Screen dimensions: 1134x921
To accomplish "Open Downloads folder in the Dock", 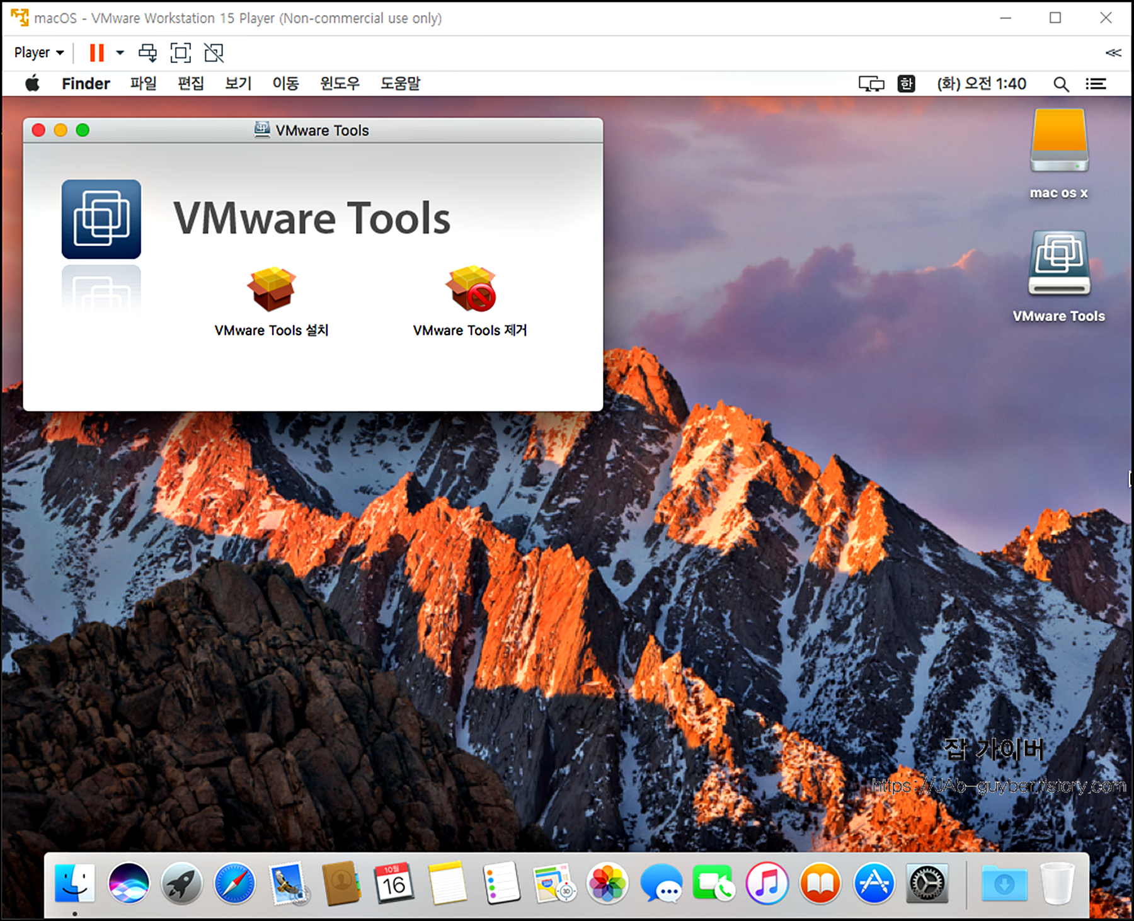I will [1004, 883].
